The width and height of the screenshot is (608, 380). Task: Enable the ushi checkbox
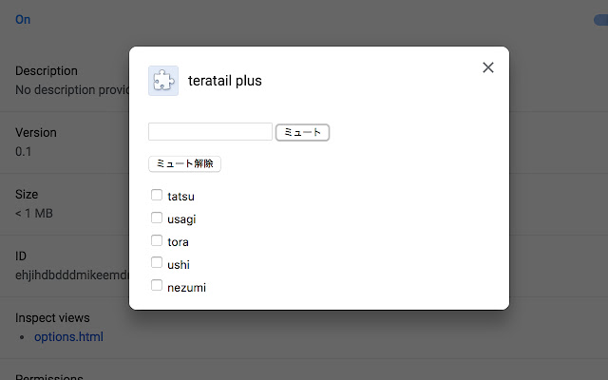point(157,263)
